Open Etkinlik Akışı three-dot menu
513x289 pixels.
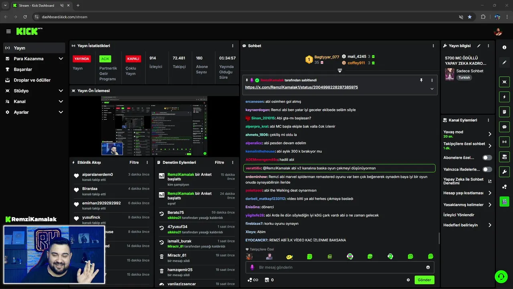tap(147, 163)
